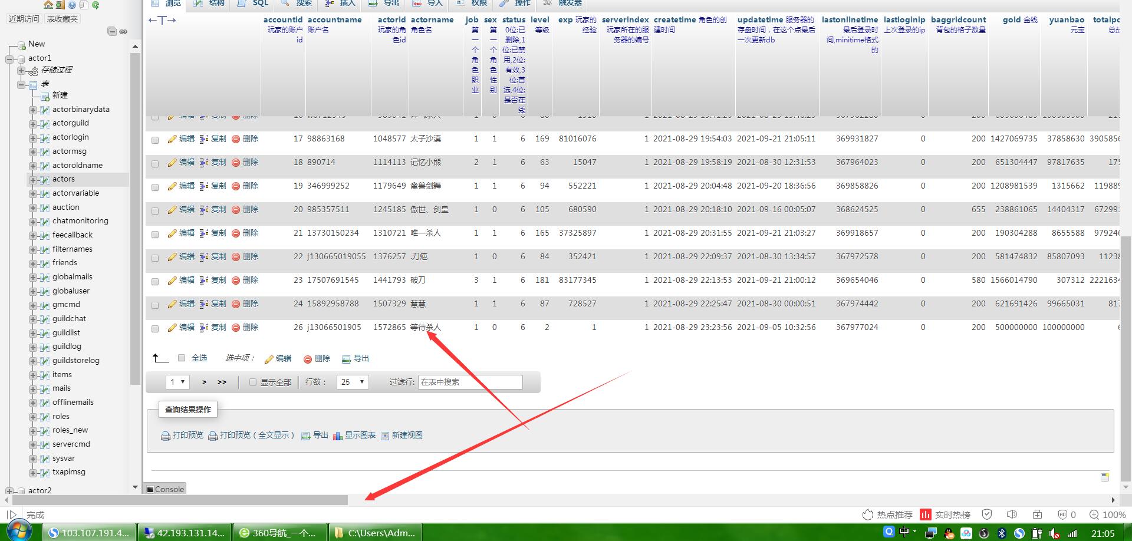Viewport: 1132px width, 541px height.
Task: Click the pencil edit icon for 太子沙漠 row
Action: [172, 139]
